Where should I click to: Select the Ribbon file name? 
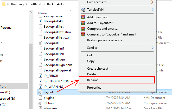(x=49, y=103)
